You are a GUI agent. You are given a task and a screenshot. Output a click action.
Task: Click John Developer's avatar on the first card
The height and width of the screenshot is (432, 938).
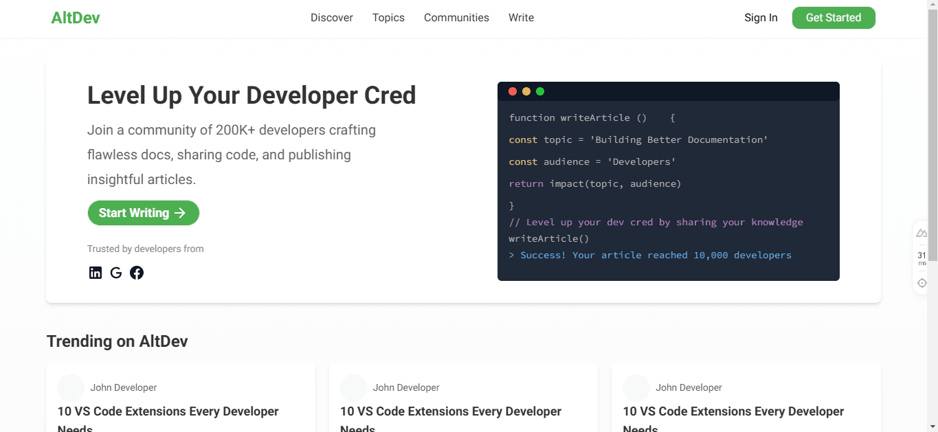pos(71,387)
